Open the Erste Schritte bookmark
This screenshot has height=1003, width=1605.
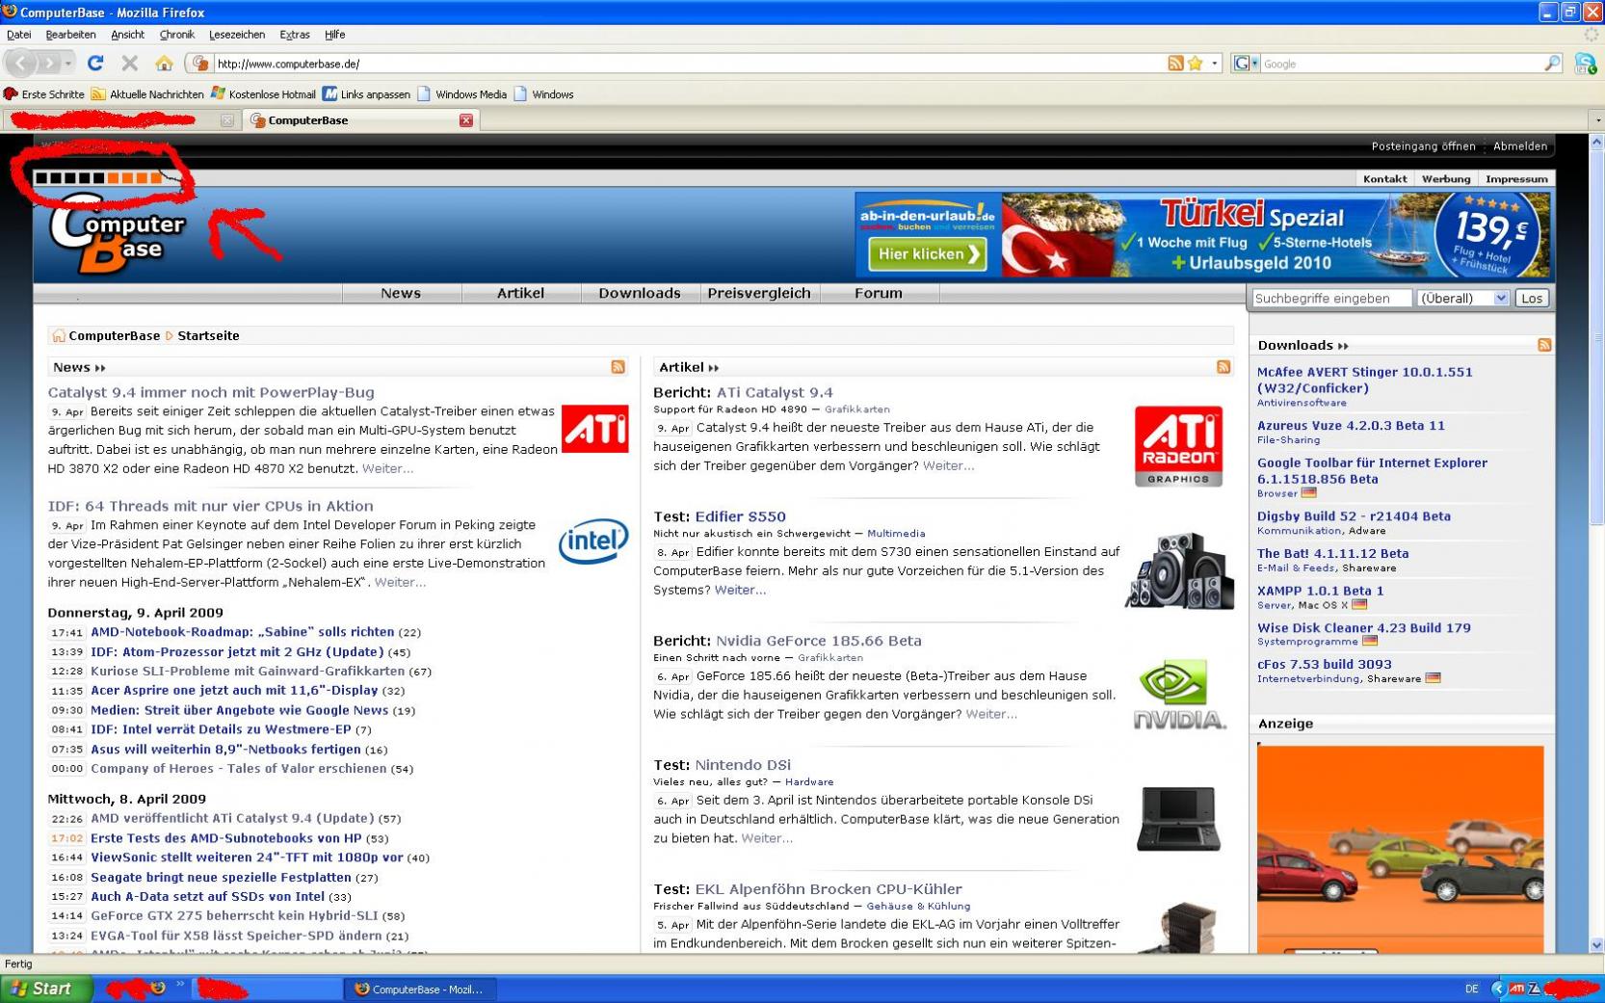pos(43,94)
